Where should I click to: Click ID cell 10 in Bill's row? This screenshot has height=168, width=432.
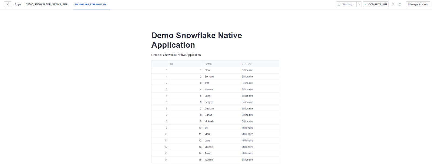pos(186,128)
